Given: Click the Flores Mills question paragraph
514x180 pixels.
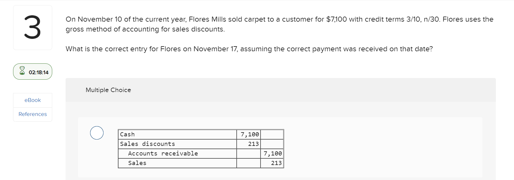Looking at the screenshot, I should 279,24.
